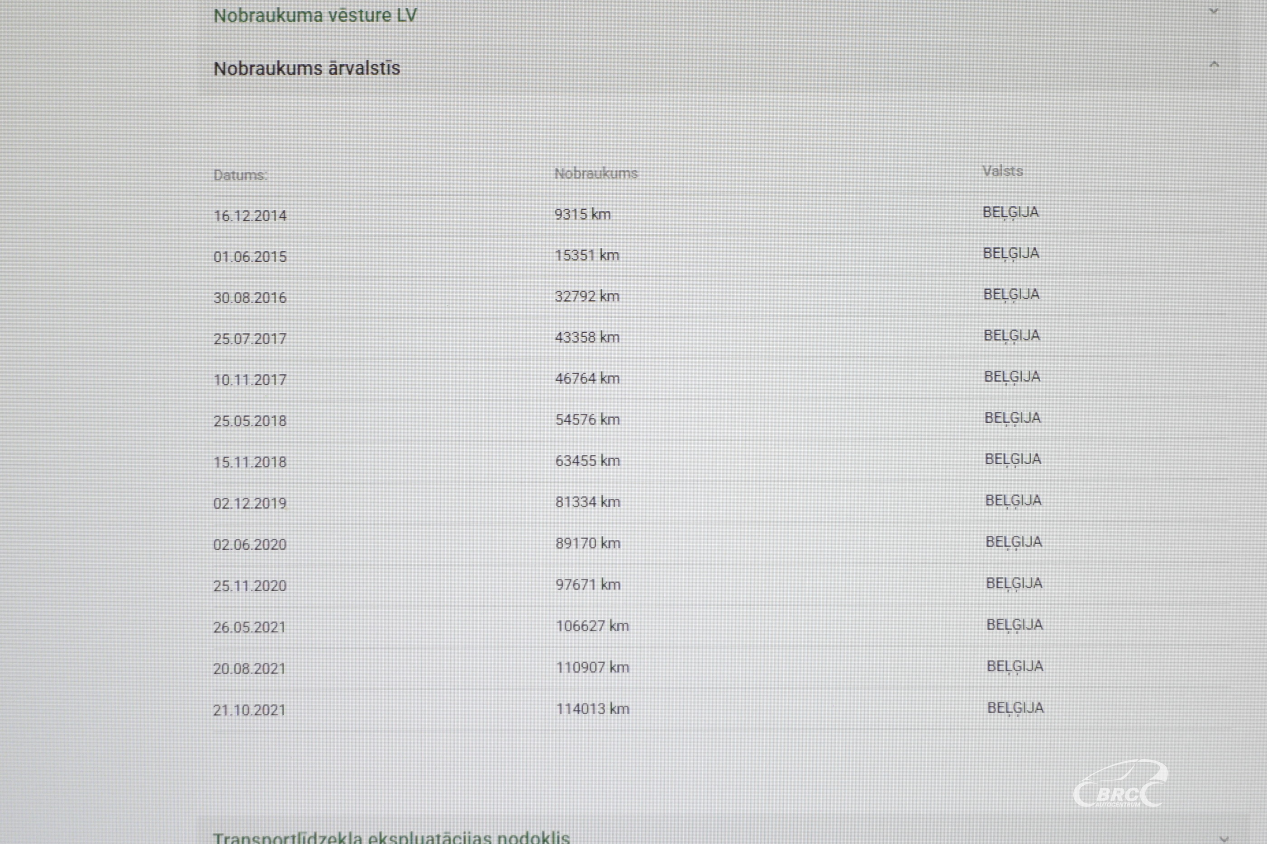Click the Nobraukums column header
This screenshot has height=844, width=1267.
596,173
